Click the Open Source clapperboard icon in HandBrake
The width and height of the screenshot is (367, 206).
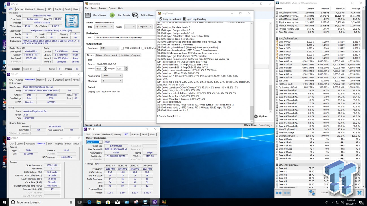pyautogui.click(x=88, y=15)
